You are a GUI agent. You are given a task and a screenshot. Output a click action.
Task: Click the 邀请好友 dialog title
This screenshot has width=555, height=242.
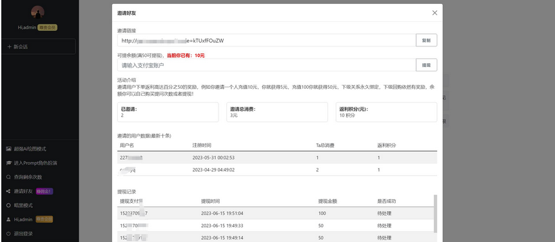pos(127,13)
